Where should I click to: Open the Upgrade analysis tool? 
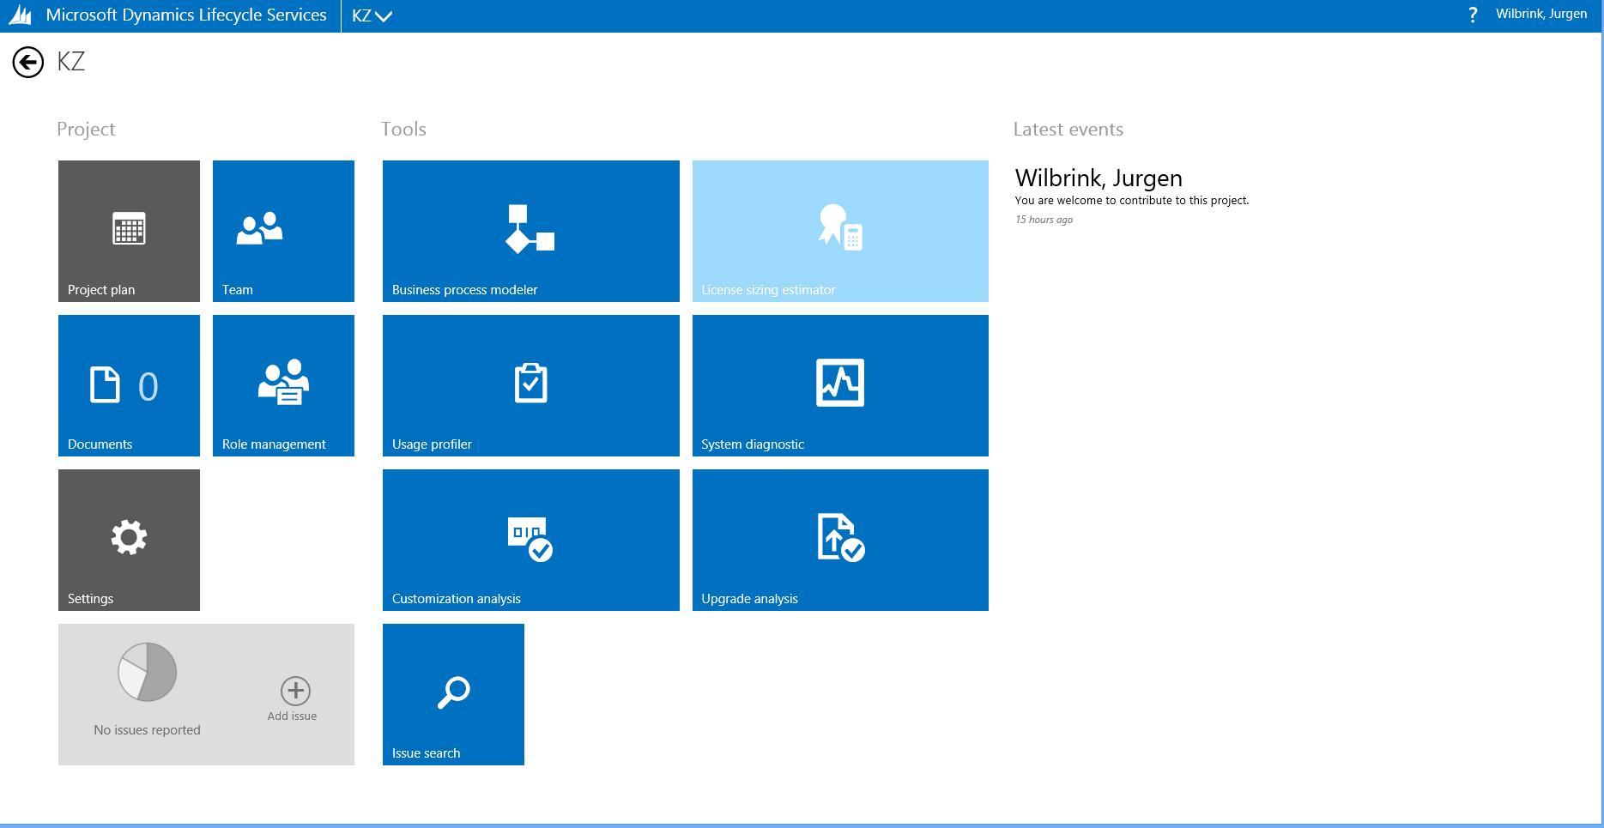point(840,540)
